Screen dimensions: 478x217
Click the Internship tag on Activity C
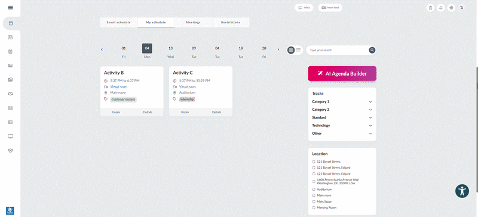187,99
